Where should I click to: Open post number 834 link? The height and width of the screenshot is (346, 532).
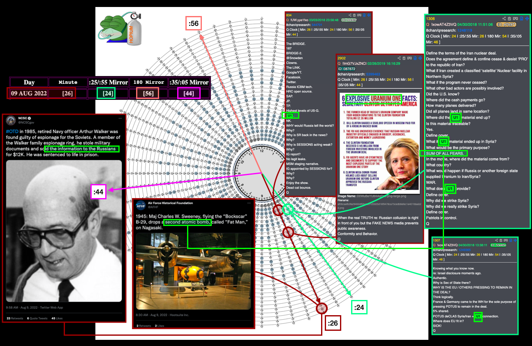[x=289, y=15]
